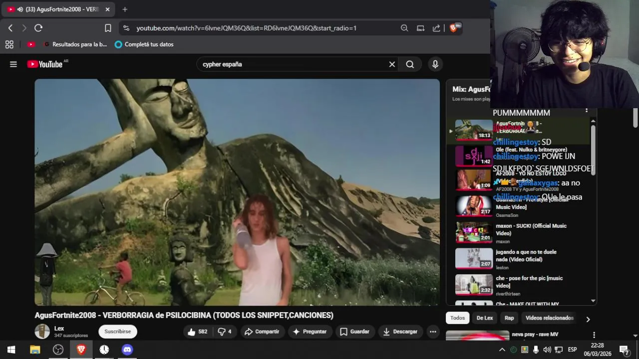The height and width of the screenshot is (359, 639).
Task: Open the Mix playlist three-dot menu
Action: click(587, 111)
